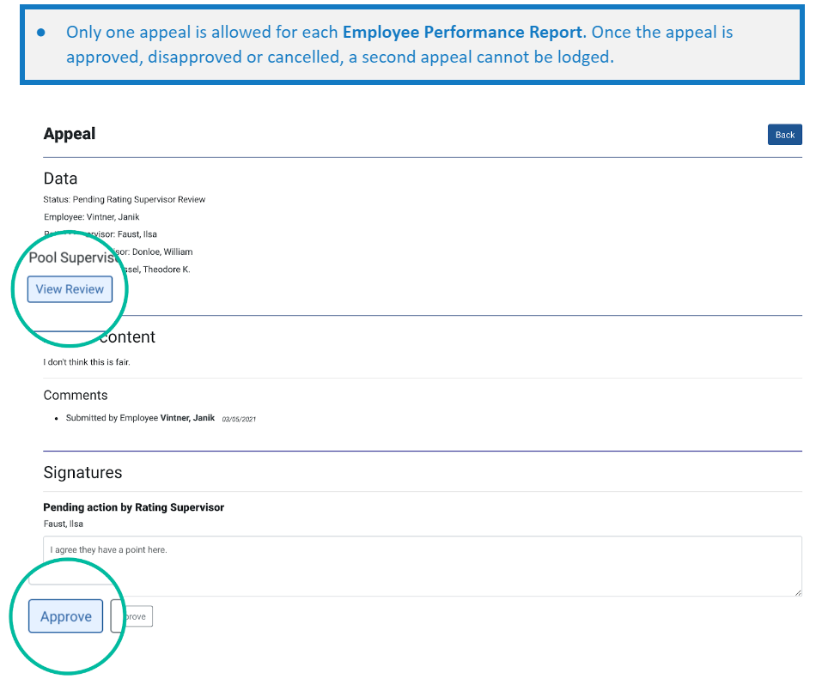
Task: Click the name Donloe, William
Action: click(x=162, y=252)
